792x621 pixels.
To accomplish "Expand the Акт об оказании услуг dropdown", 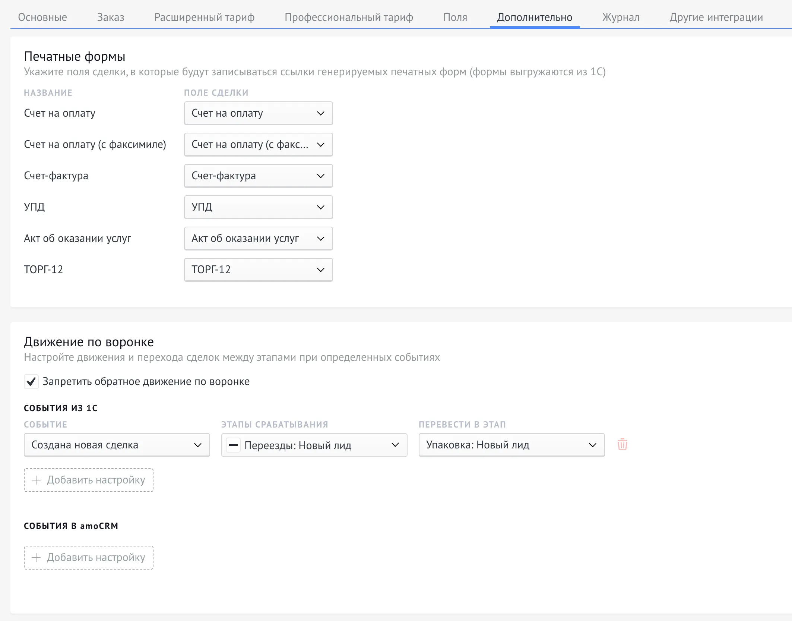I will [x=258, y=239].
